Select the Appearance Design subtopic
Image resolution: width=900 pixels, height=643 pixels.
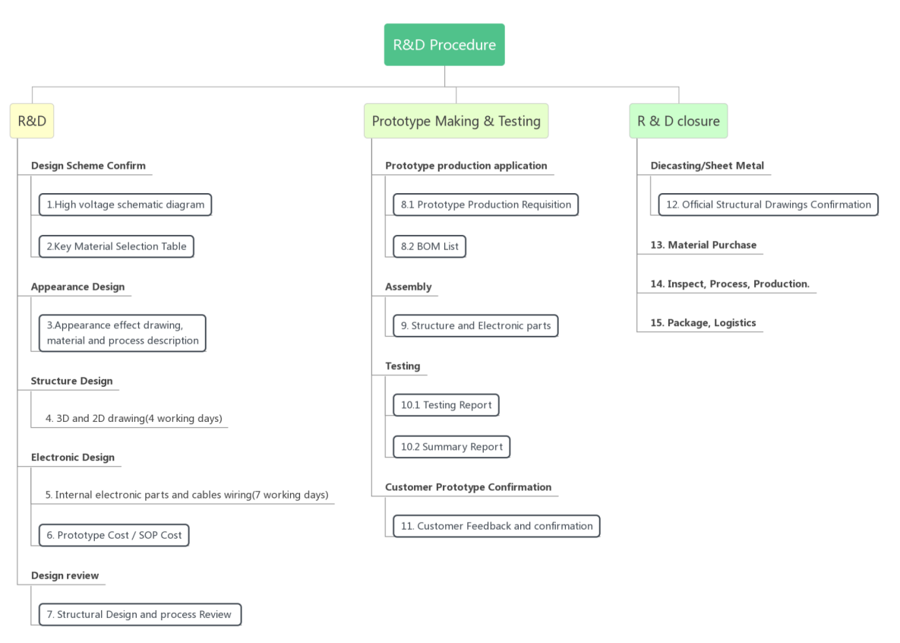(x=77, y=287)
